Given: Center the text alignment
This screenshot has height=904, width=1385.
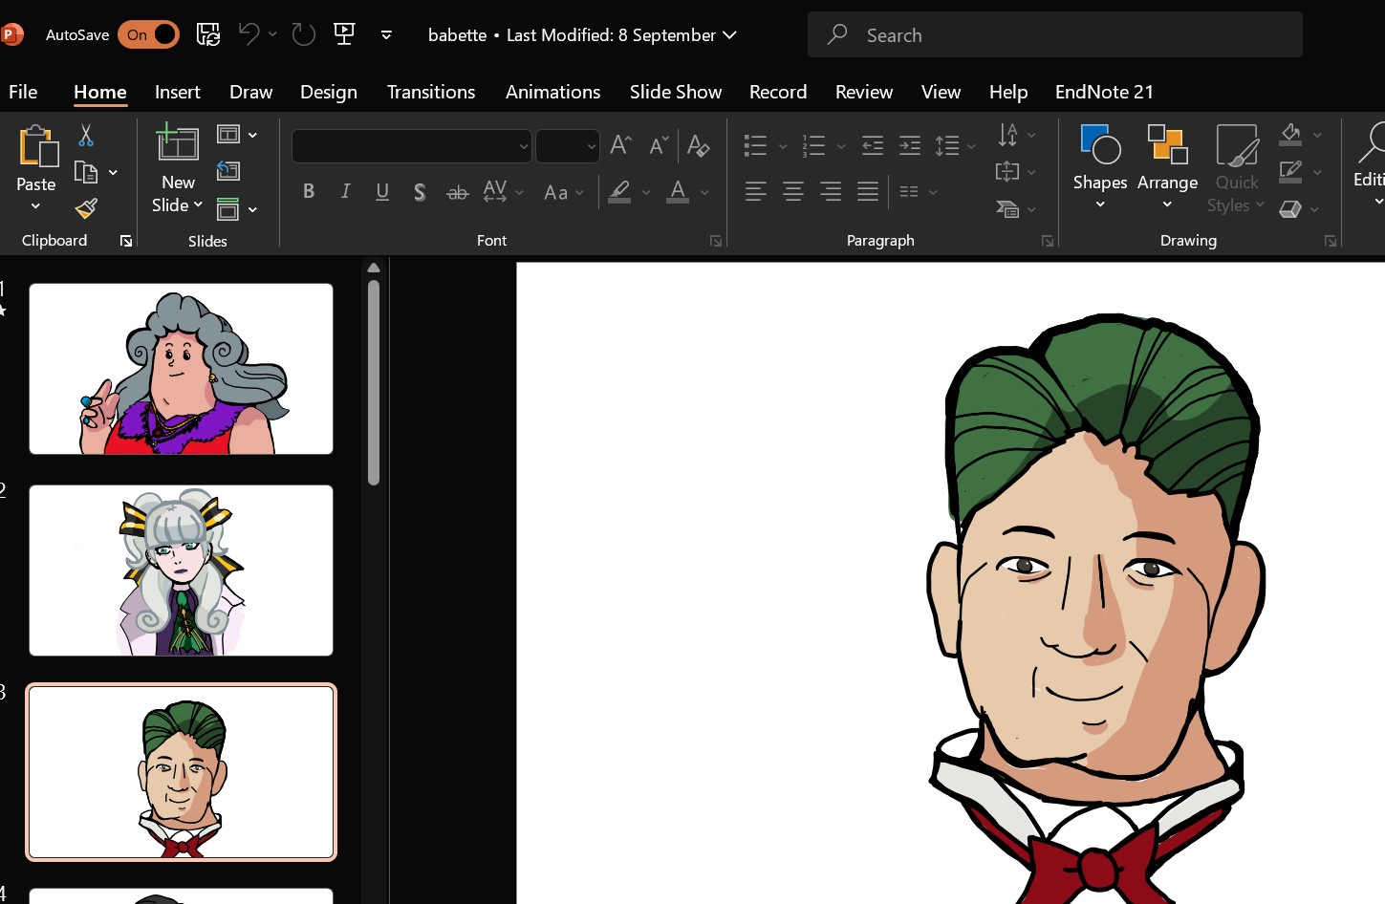Looking at the screenshot, I should coord(792,191).
